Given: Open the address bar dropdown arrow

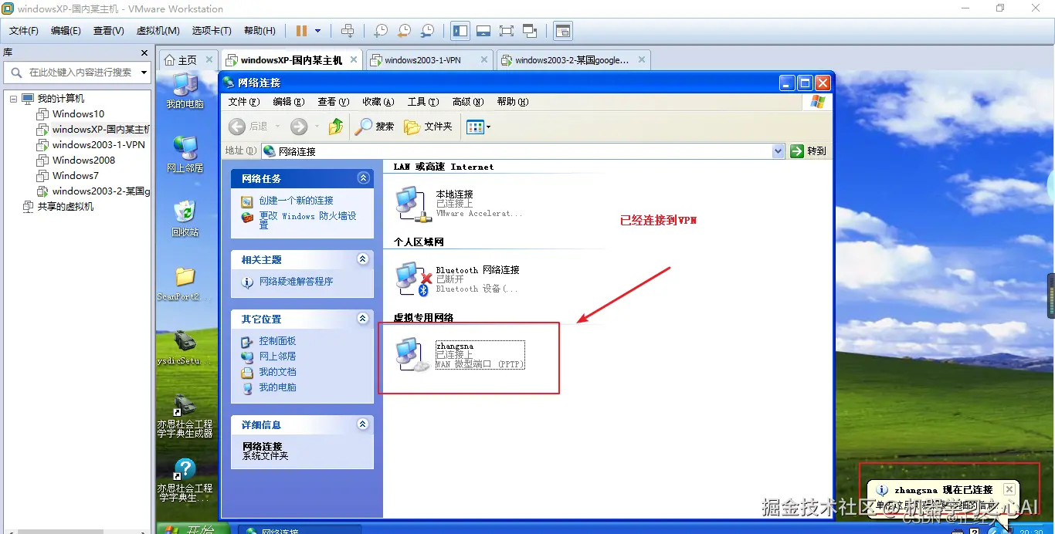Looking at the screenshot, I should point(779,151).
